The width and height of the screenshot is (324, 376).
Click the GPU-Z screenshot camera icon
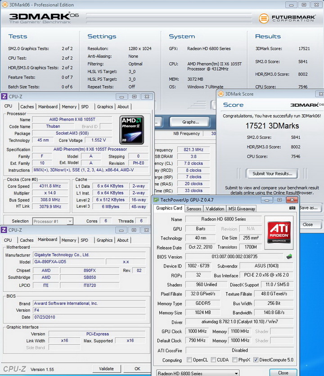pos(292,208)
